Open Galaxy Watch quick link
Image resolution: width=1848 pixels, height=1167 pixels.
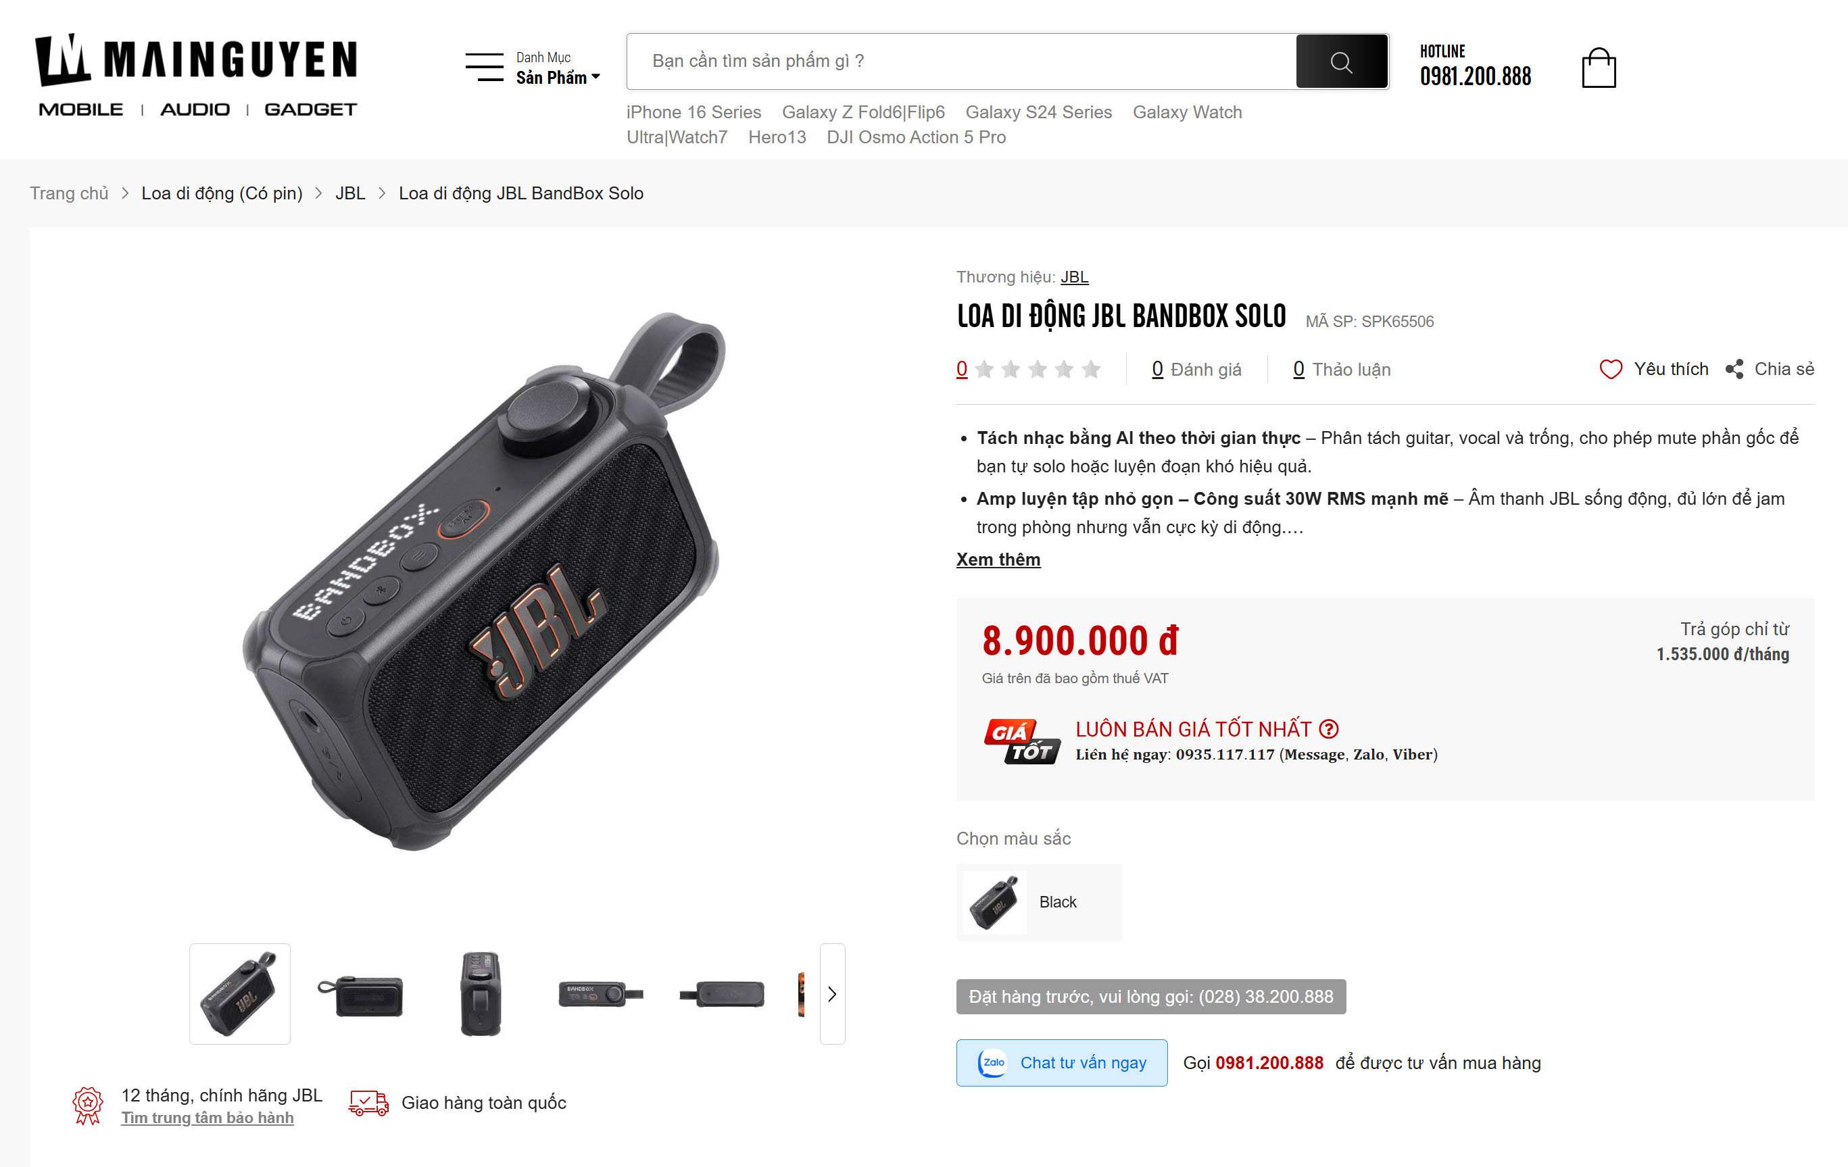point(1186,112)
